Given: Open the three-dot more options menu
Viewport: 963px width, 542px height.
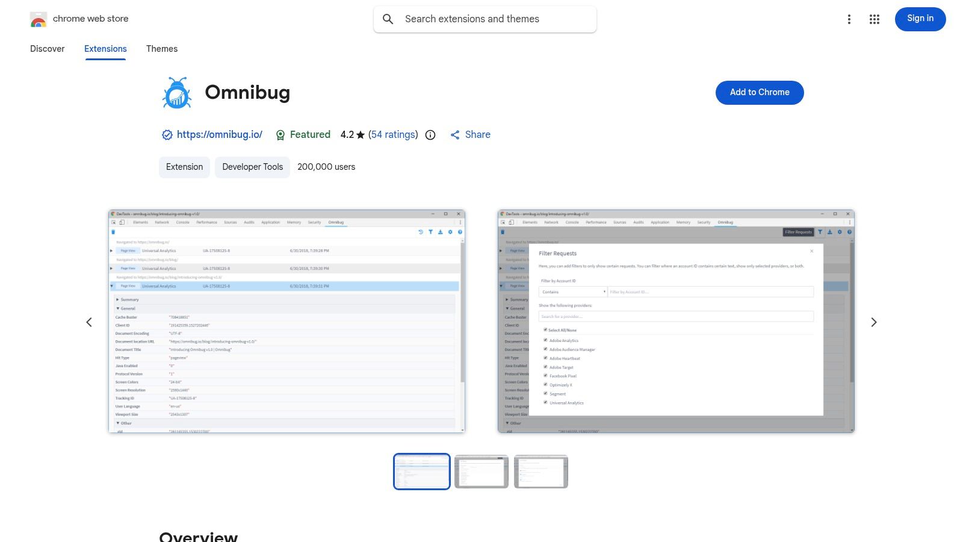Looking at the screenshot, I should [849, 19].
